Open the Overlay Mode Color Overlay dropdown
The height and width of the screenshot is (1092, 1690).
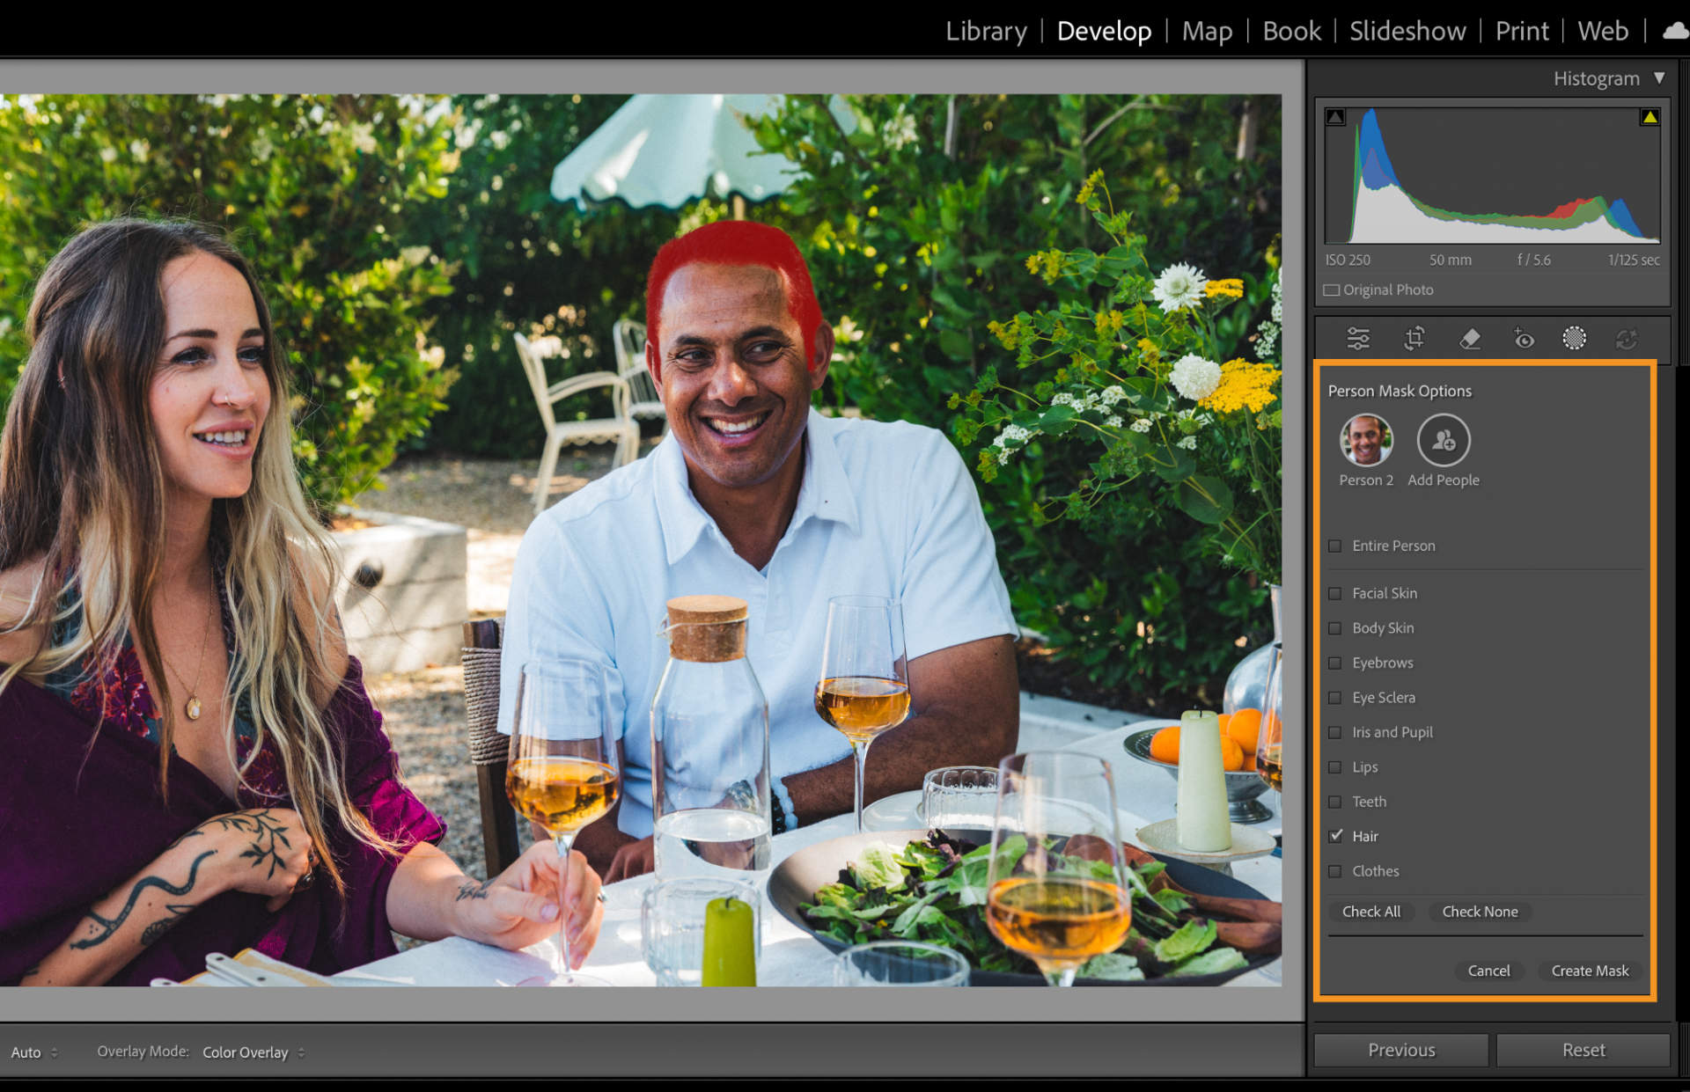pos(253,1052)
